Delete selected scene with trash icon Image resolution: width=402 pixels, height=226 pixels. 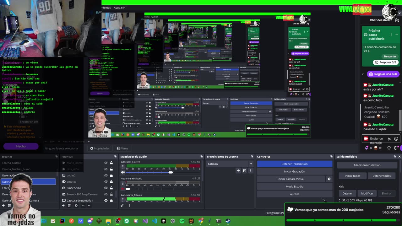point(9,206)
